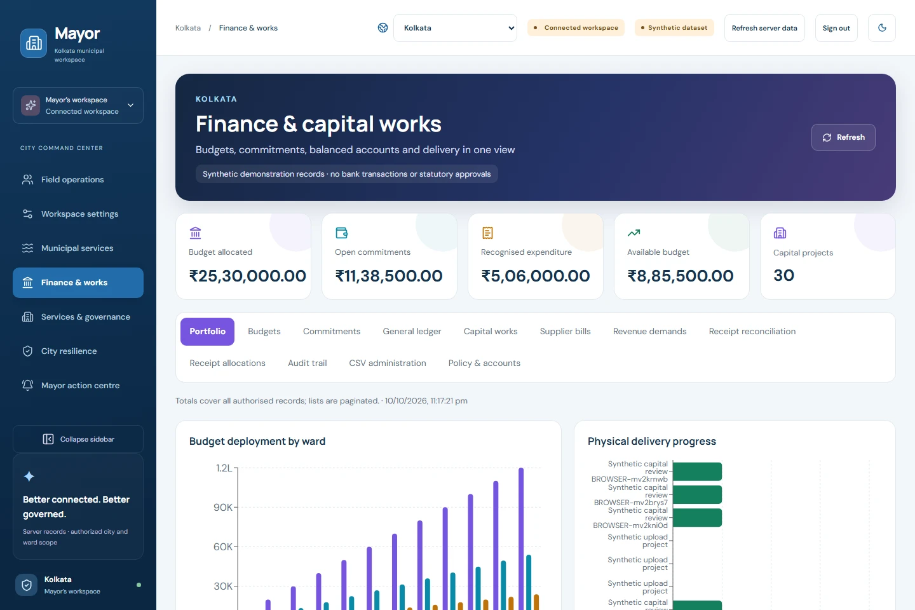Click the Sign out button

click(x=836, y=28)
